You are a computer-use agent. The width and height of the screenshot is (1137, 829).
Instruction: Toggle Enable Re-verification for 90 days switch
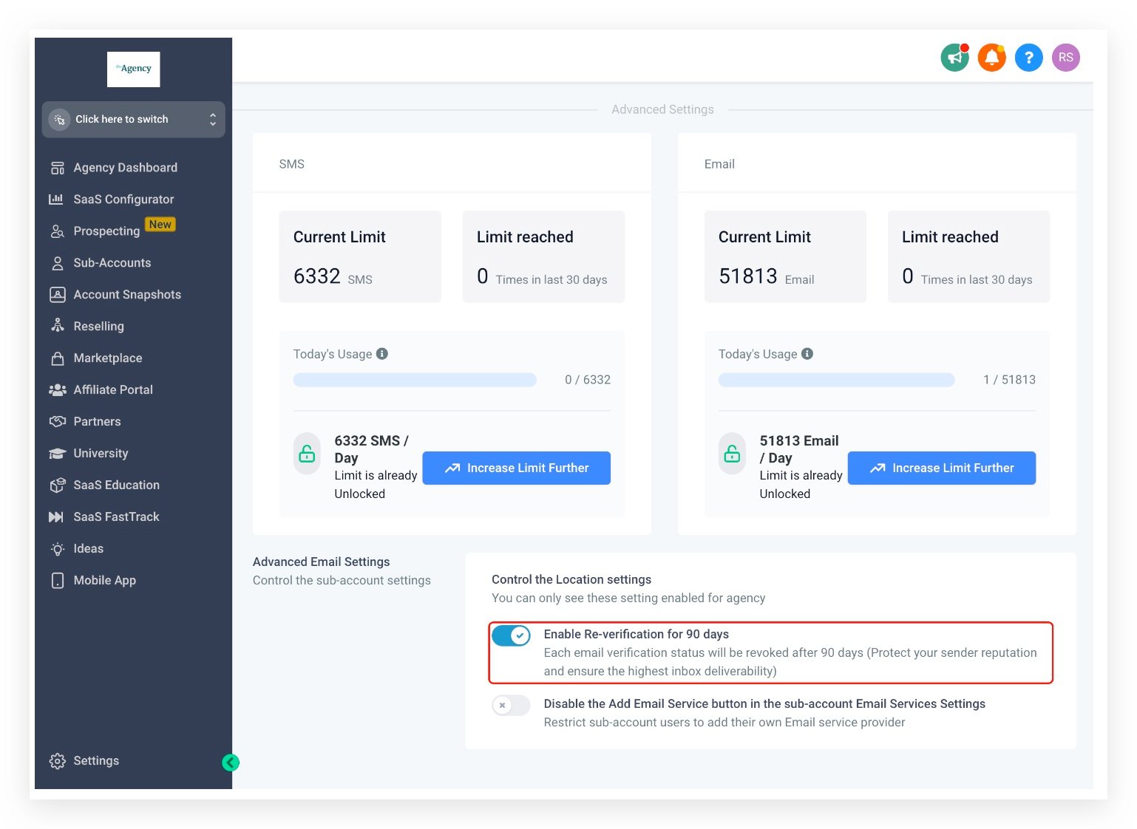(x=511, y=635)
